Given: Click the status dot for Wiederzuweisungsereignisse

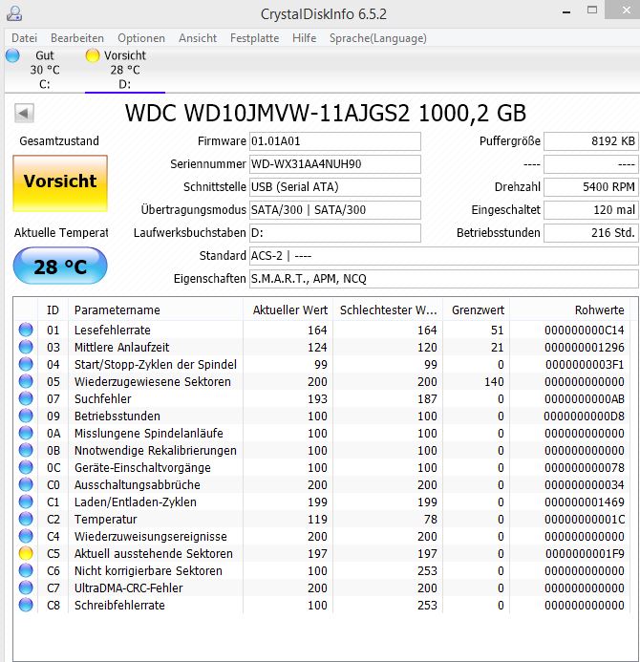Looking at the screenshot, I should coord(26,536).
